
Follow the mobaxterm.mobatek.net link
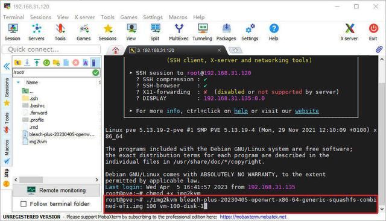coord(253,217)
